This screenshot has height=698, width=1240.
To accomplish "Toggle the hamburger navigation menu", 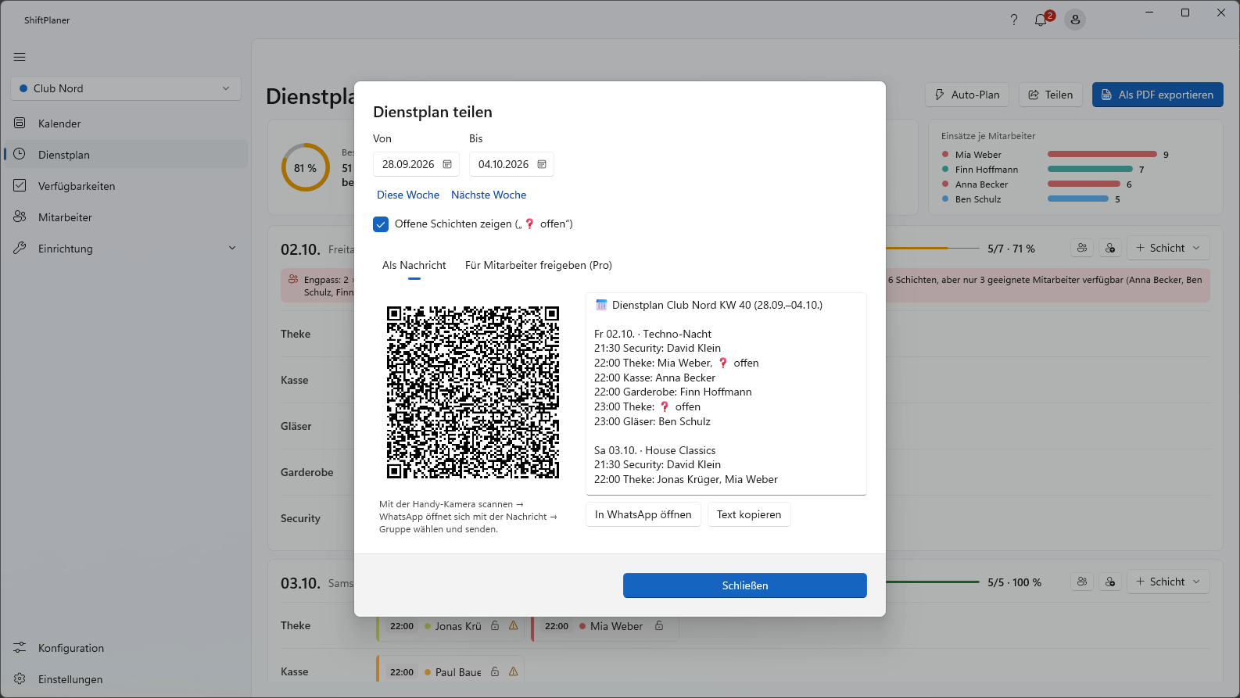I will (20, 57).
